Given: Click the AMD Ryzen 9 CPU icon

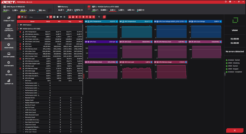Looking at the screenshot, I should point(5,7).
